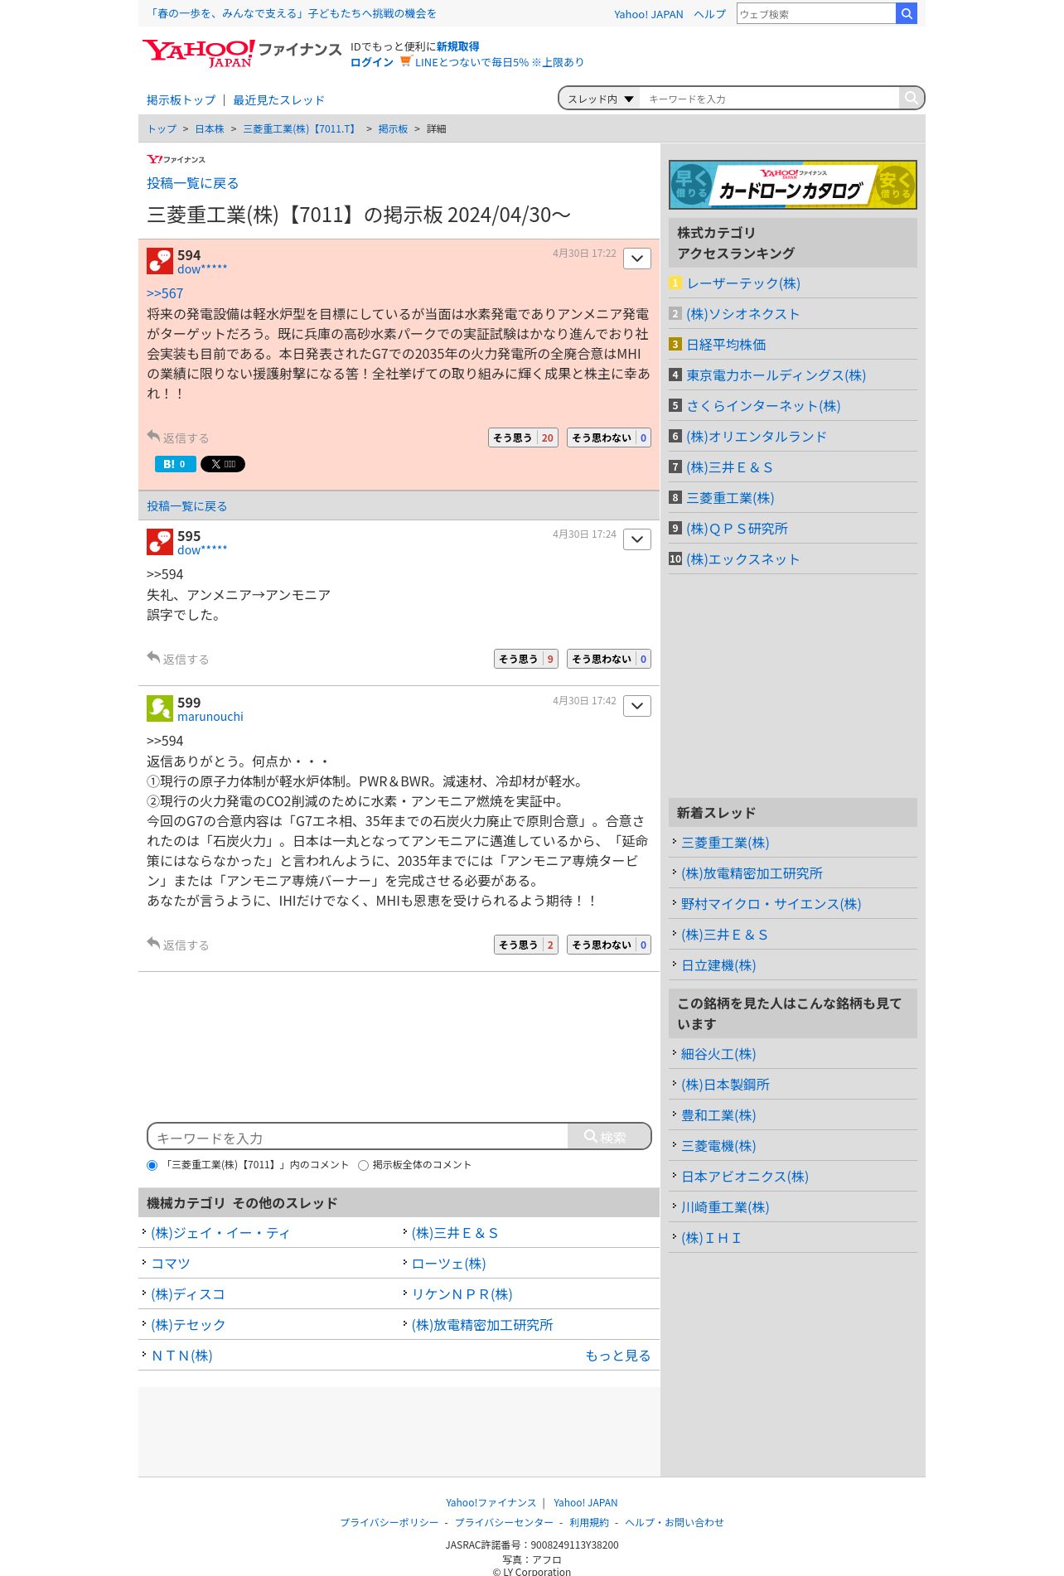This screenshot has width=1064, height=1576.
Task: Open 掲示板トップ navigation link
Action: (x=181, y=100)
